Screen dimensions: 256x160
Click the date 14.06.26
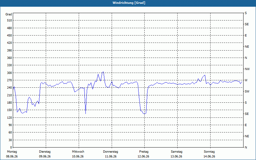(x=209, y=156)
